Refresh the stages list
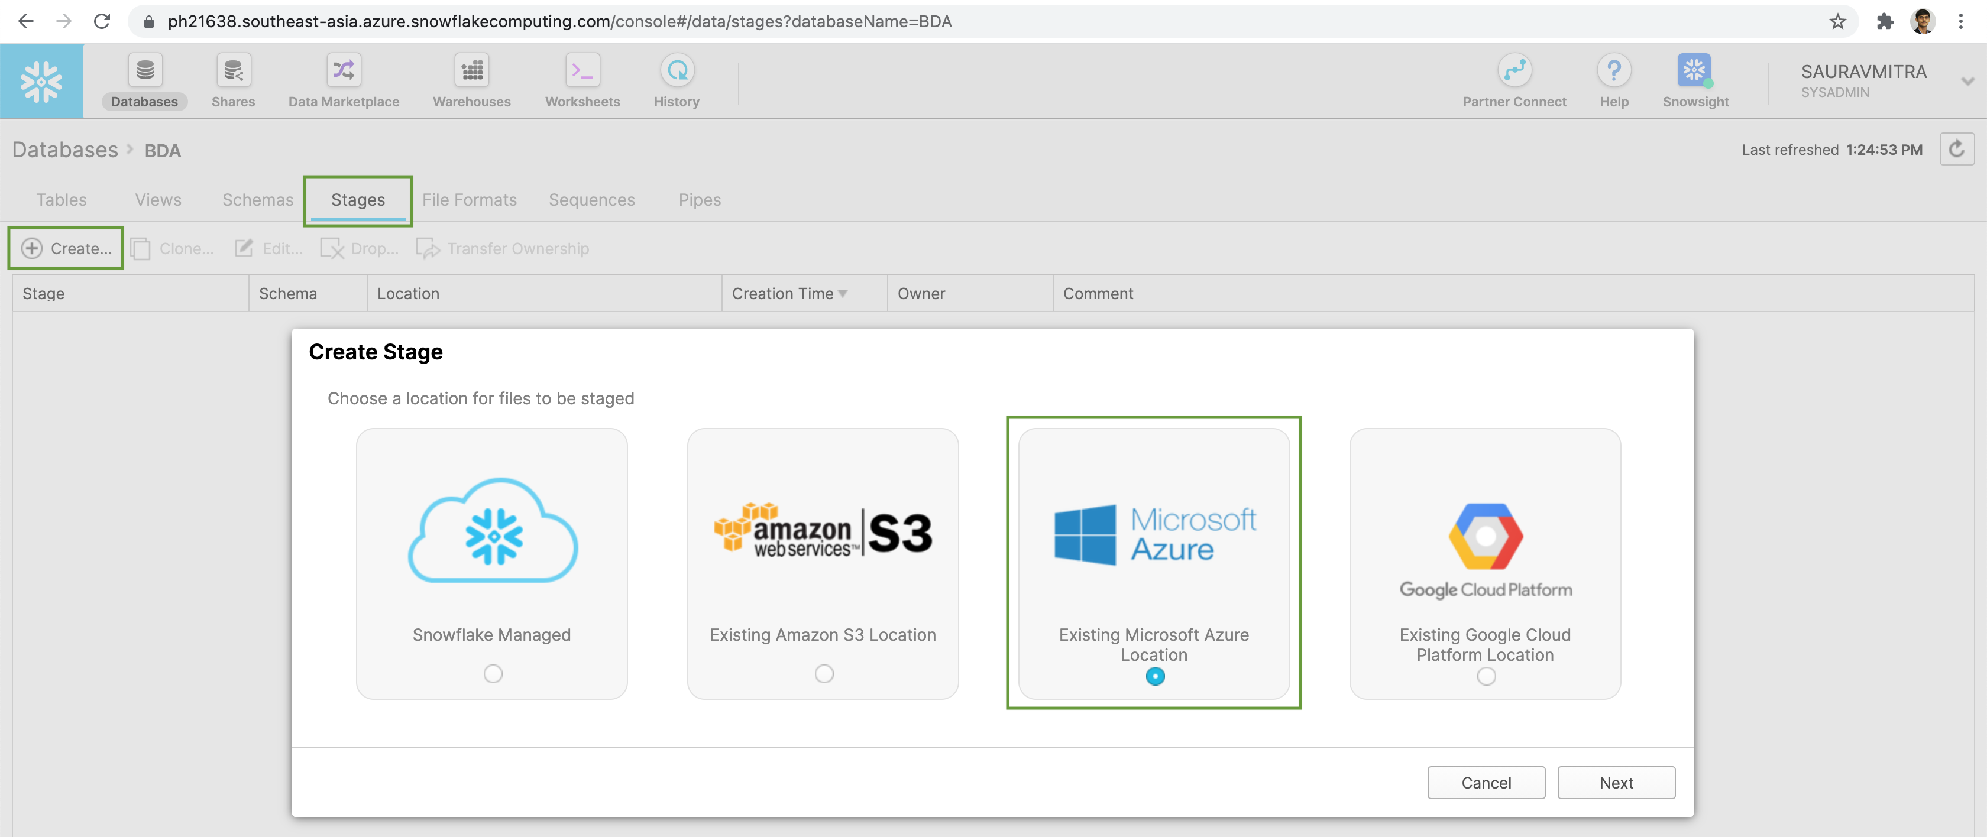 (1957, 150)
